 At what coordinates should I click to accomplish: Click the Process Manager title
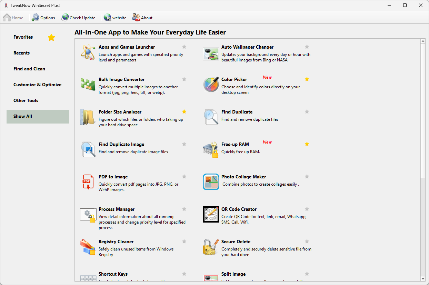point(117,209)
